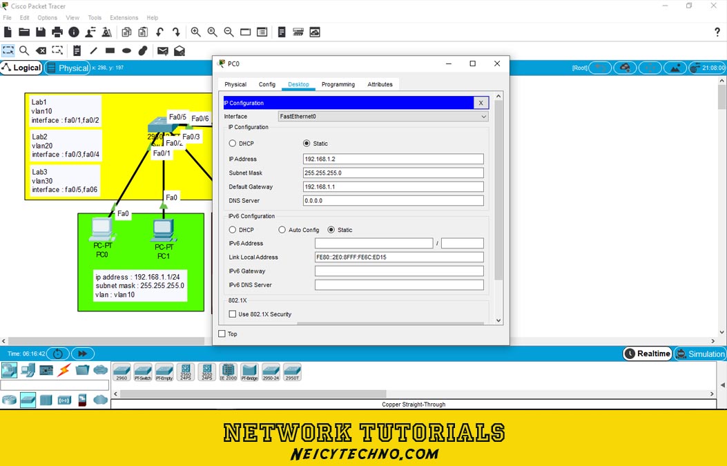The height and width of the screenshot is (466, 727).
Task: Click into the IP Address field
Action: 393,159
